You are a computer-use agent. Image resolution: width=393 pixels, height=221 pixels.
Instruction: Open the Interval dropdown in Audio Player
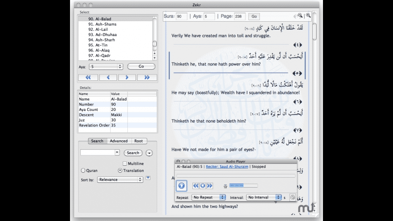pos(264,197)
